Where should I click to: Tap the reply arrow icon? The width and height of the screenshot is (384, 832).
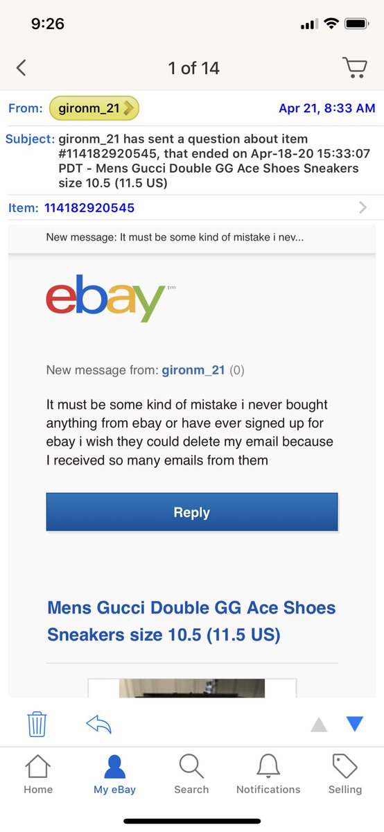pyautogui.click(x=98, y=725)
